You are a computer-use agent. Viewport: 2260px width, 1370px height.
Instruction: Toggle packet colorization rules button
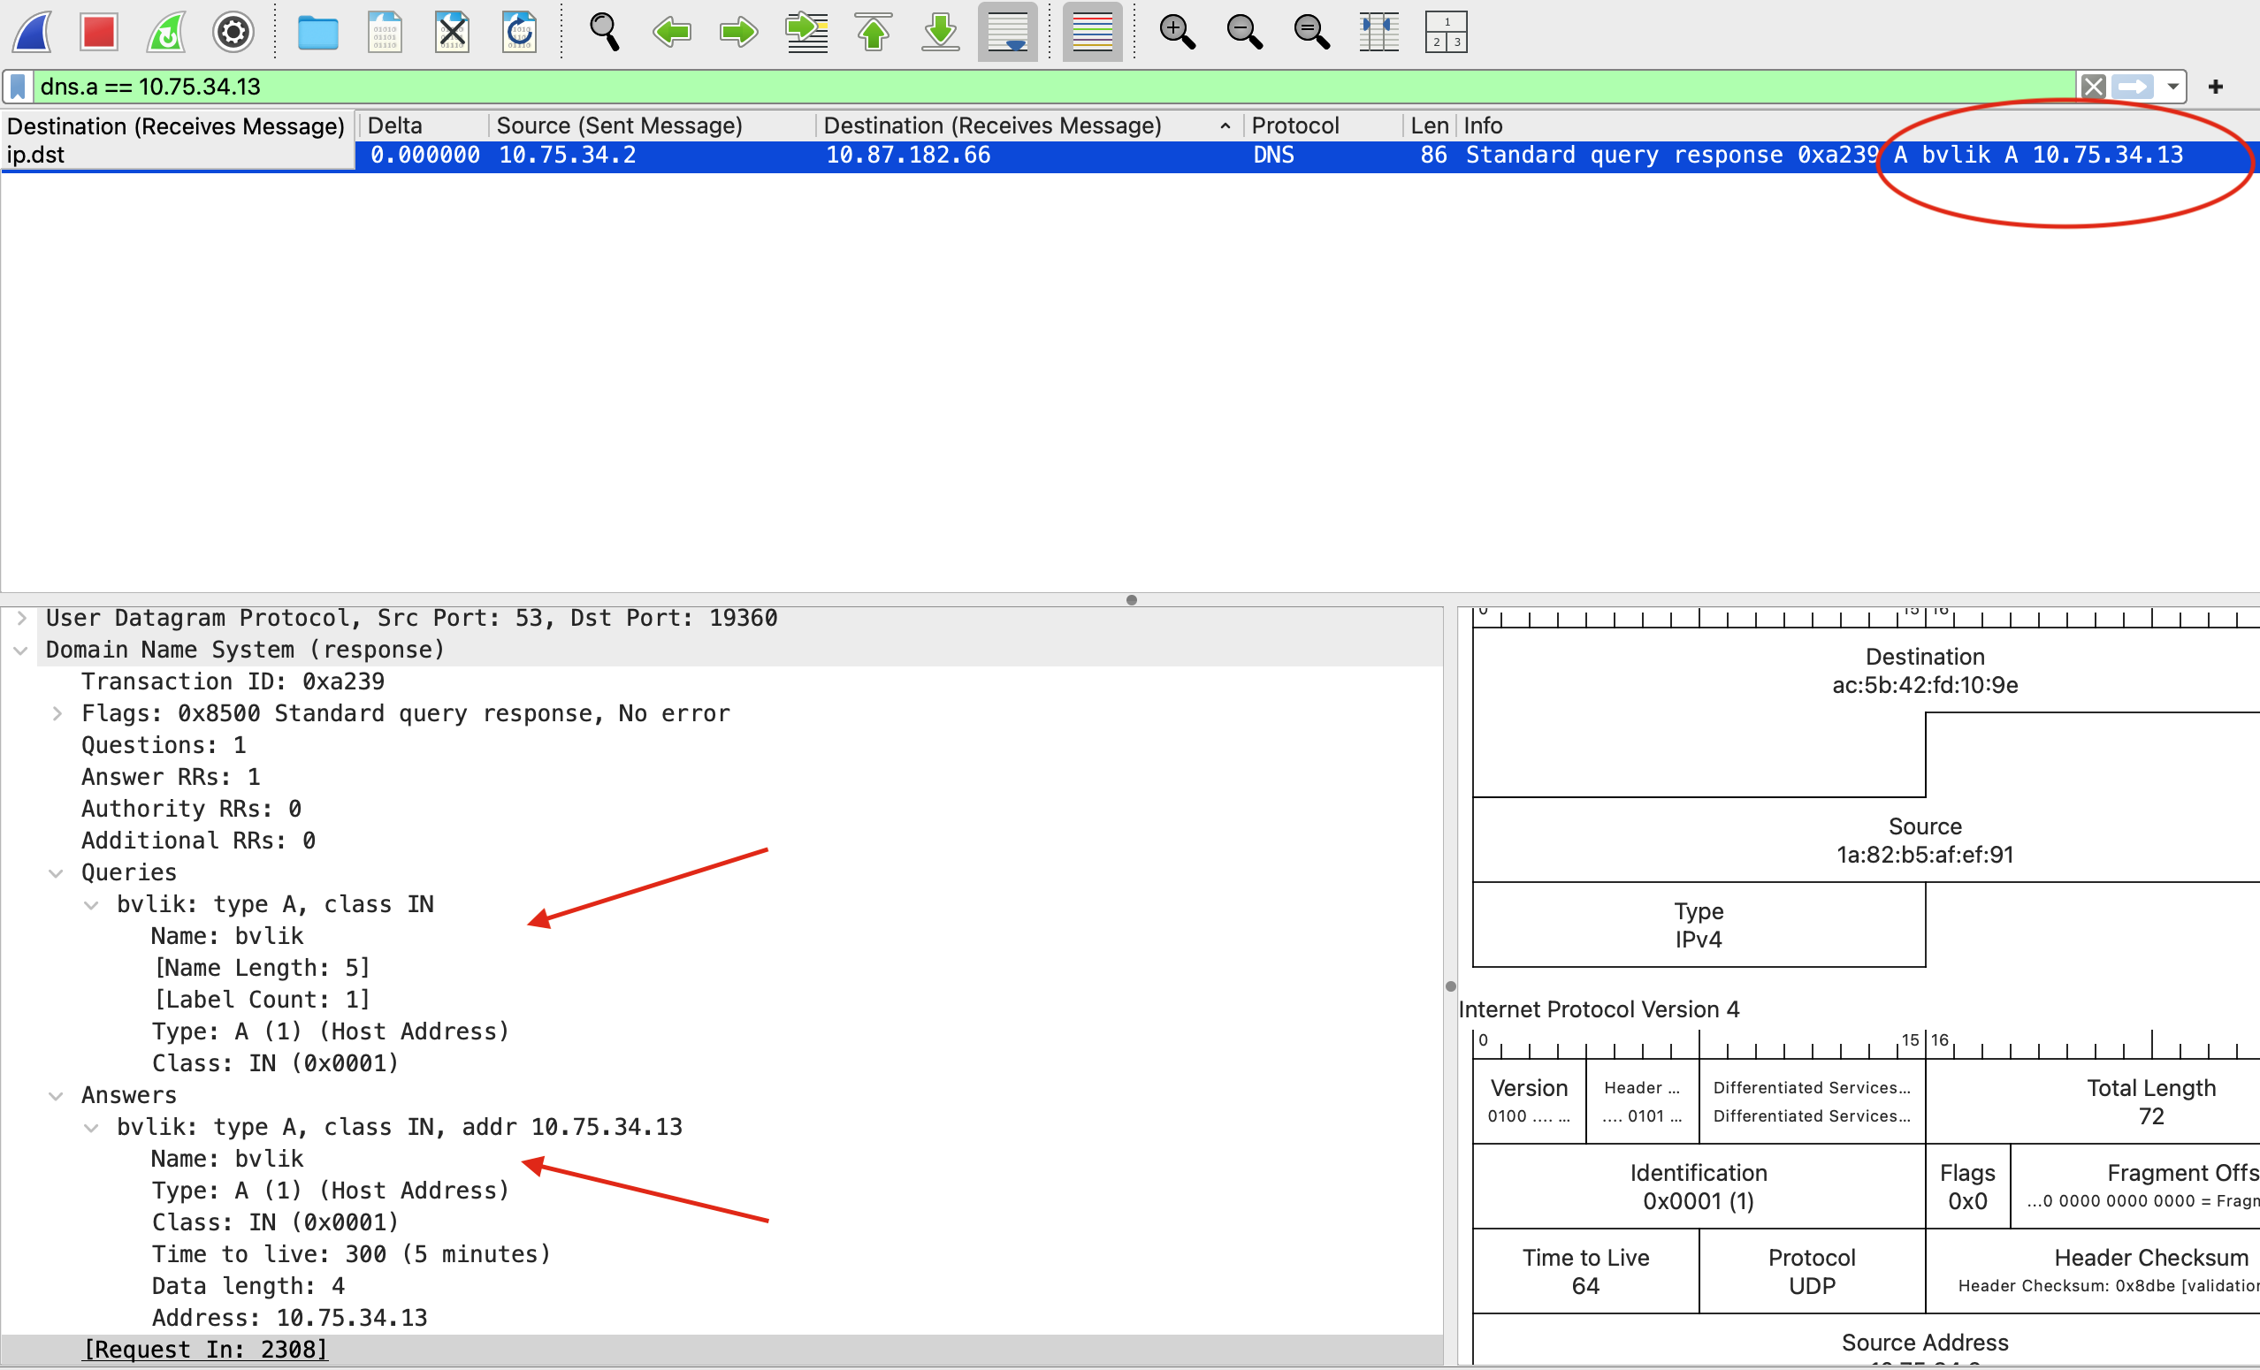[1091, 32]
